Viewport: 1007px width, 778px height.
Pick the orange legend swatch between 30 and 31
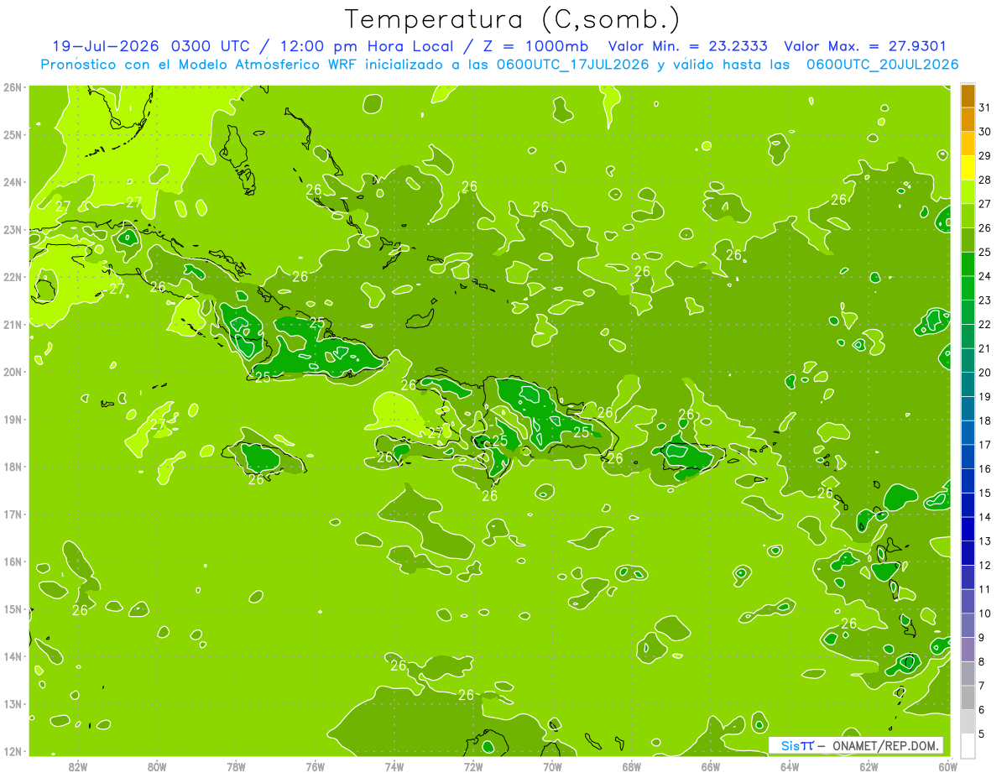point(968,120)
